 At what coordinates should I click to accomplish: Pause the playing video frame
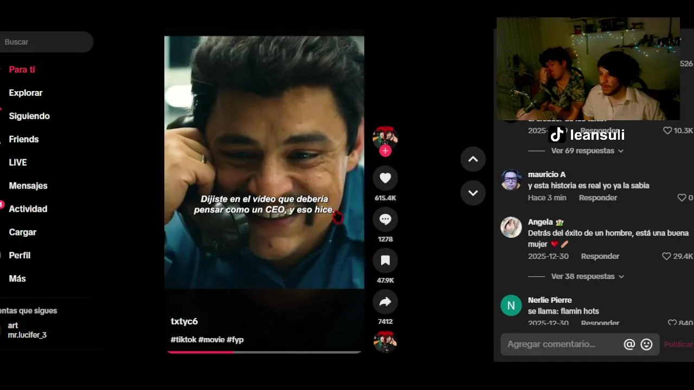(264, 162)
